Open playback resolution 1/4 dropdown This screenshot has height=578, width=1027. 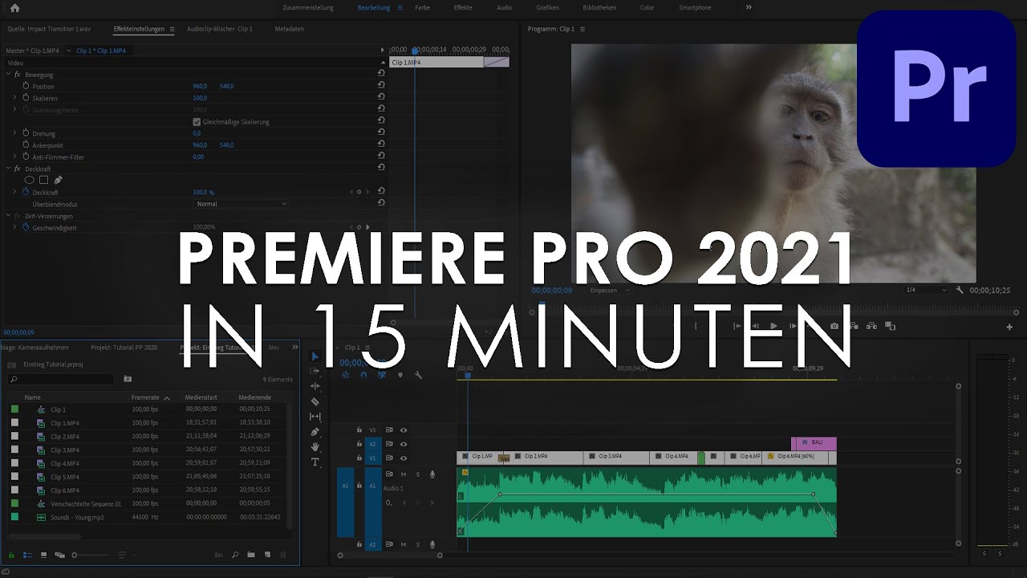pos(925,290)
